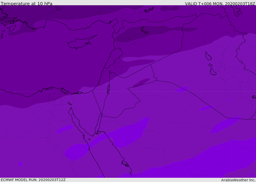Click the 'Temperature at 10 hPa' title text
The image size is (256, 182).
click(x=26, y=3)
